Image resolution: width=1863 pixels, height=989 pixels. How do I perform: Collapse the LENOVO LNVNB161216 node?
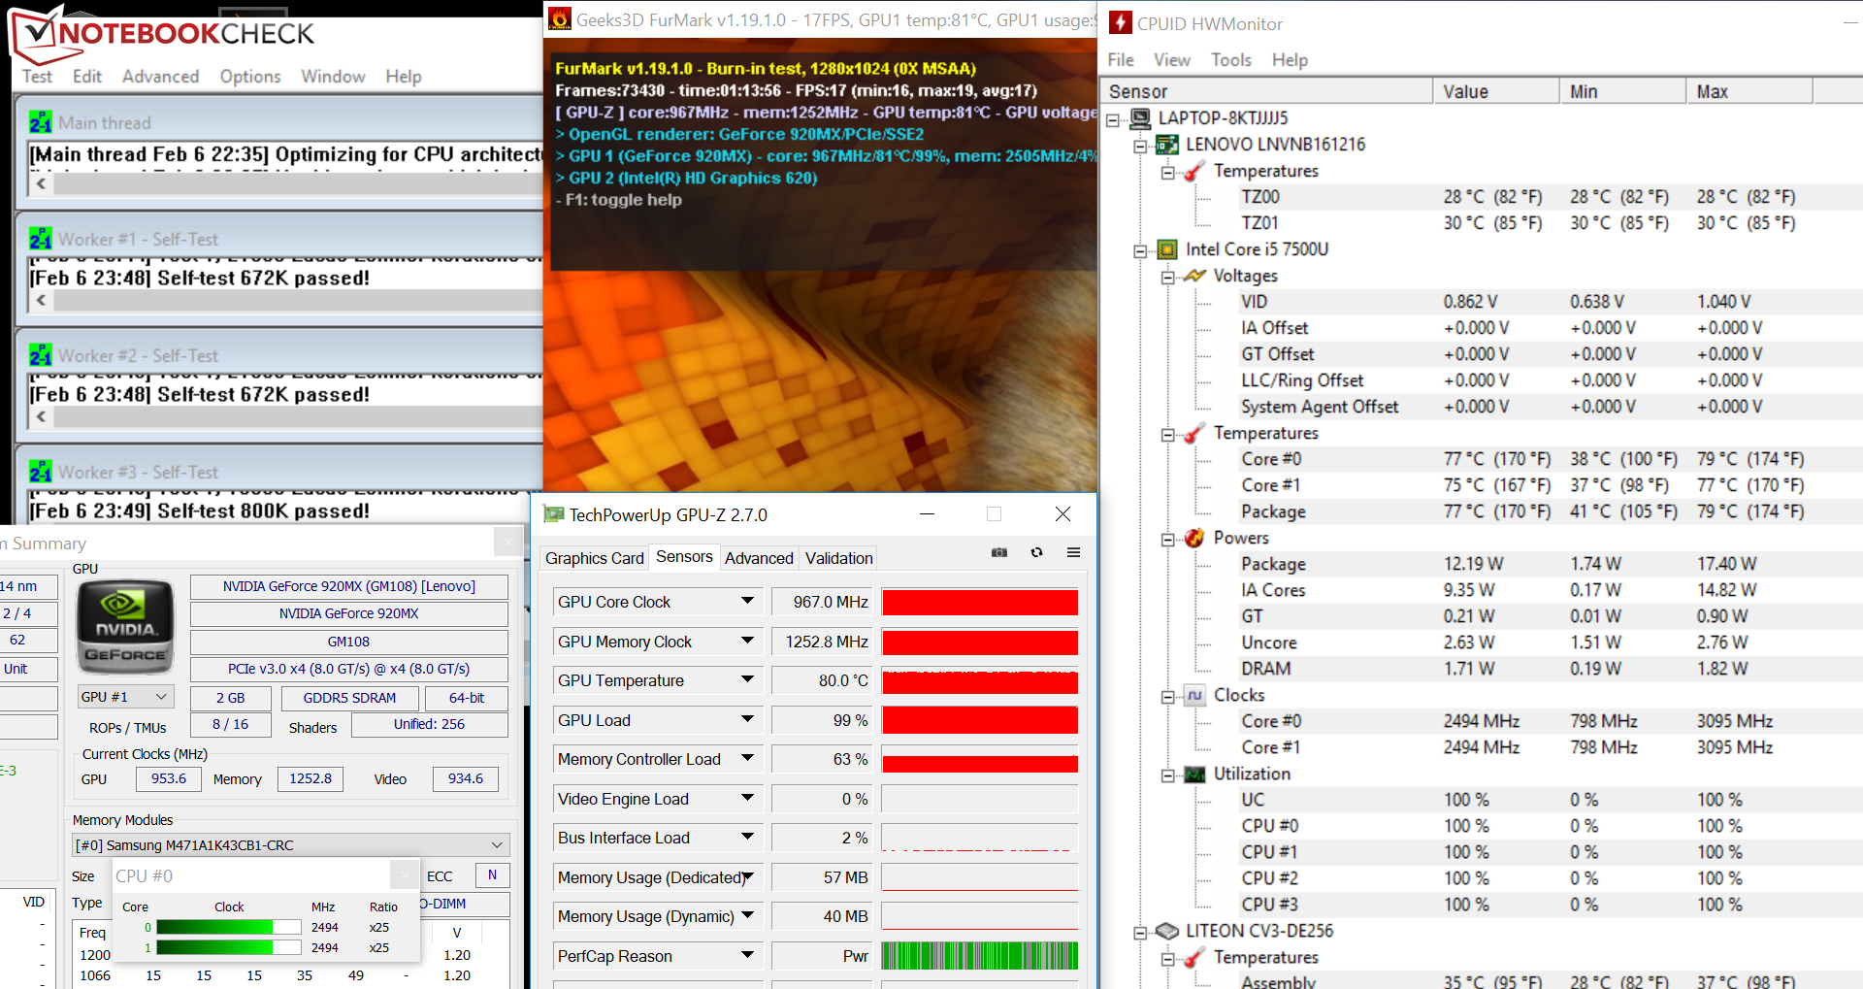[x=1140, y=146]
